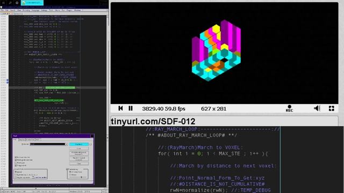Screen dimensions: 344x193
Task: Open the Encoding menu in Notepad++
Action: 26,10
